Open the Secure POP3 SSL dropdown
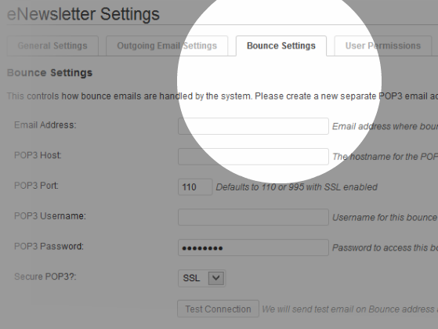438x329 pixels. point(201,278)
